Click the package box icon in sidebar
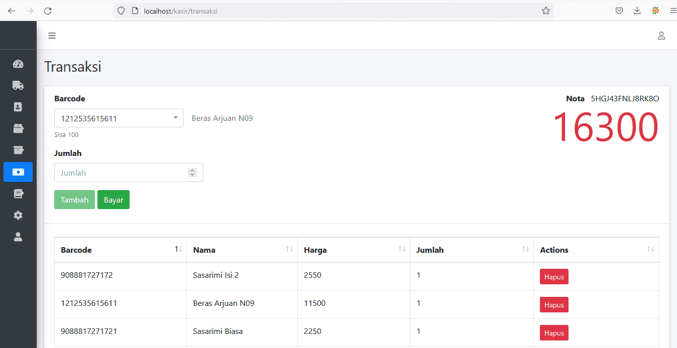 click(18, 128)
